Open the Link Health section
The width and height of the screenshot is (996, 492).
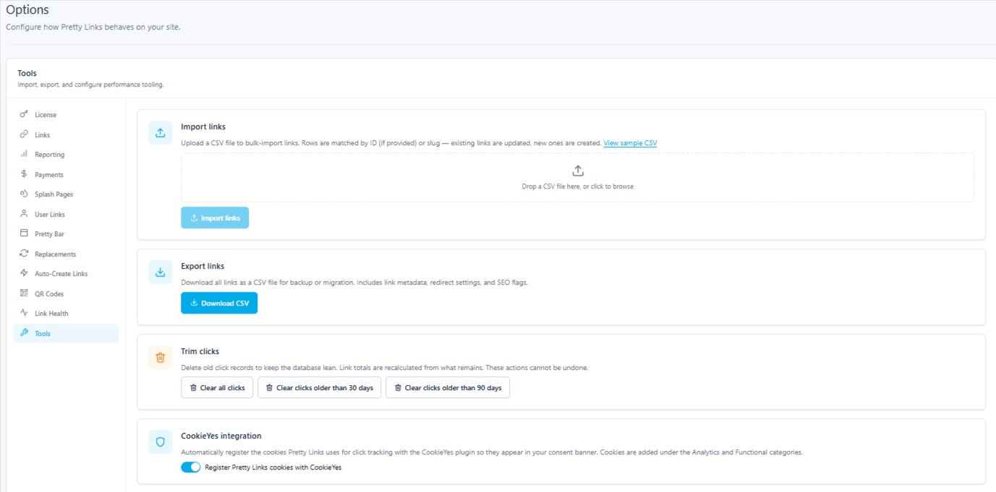click(x=66, y=314)
